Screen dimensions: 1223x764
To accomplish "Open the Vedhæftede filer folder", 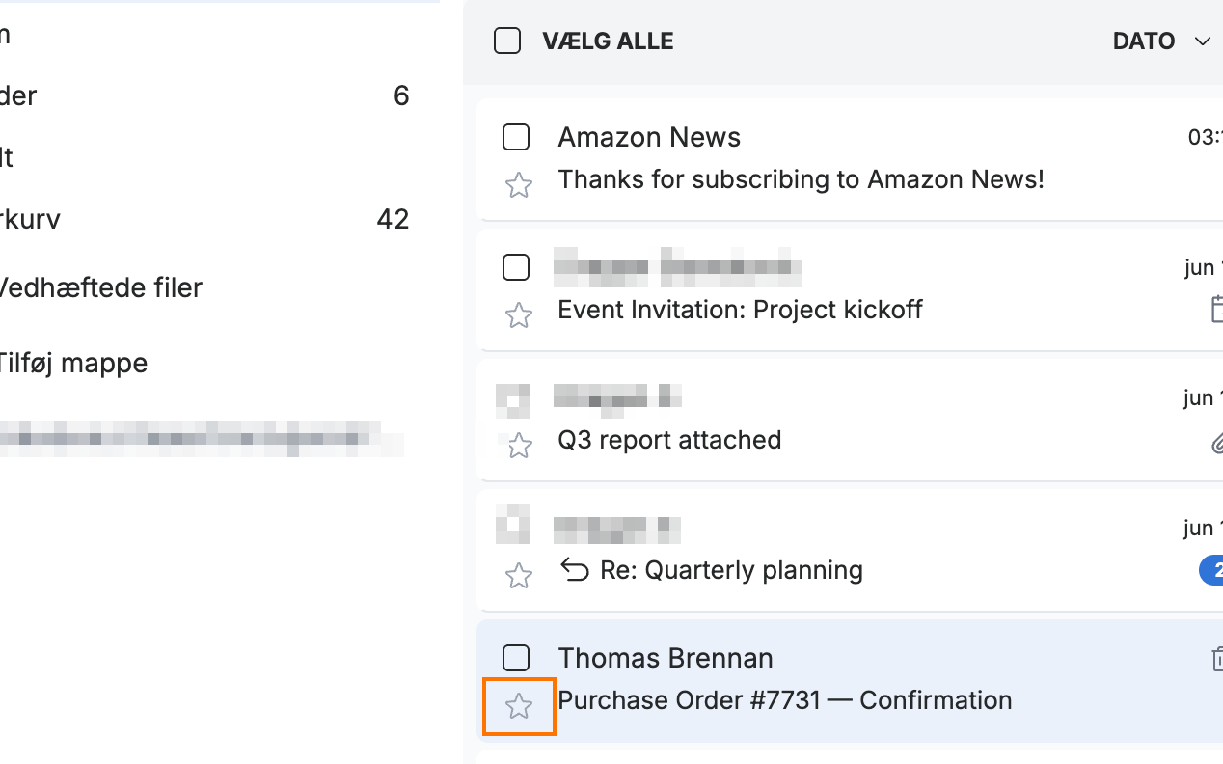I will point(101,287).
